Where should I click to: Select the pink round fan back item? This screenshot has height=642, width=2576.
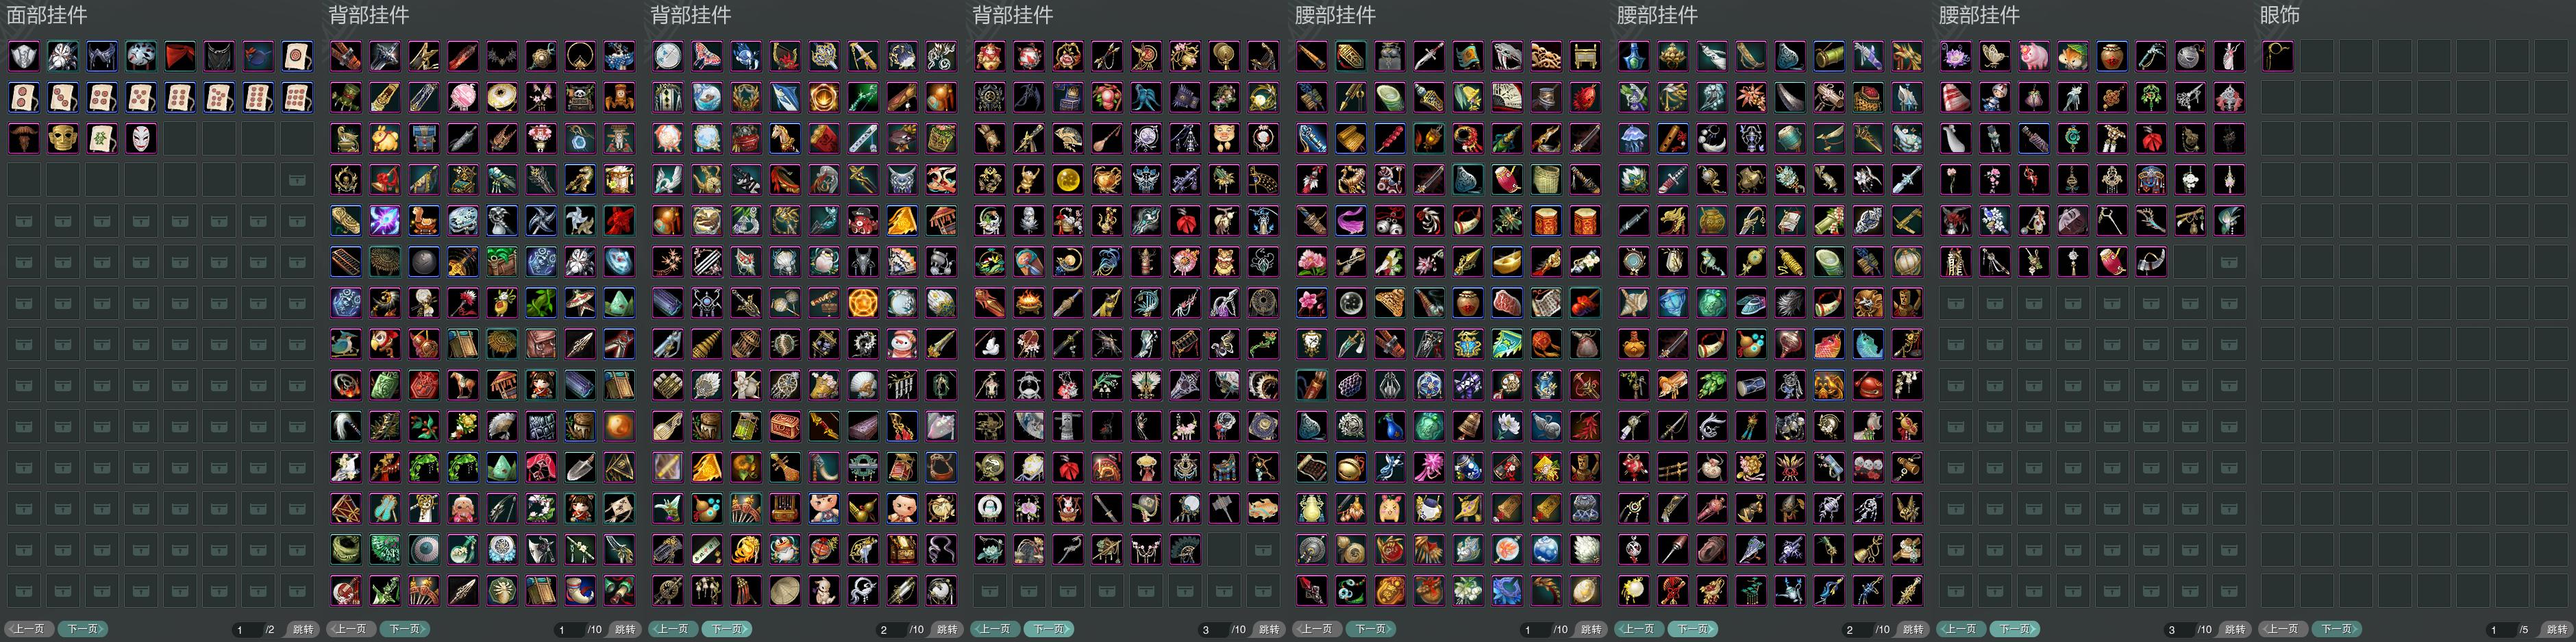(x=463, y=97)
